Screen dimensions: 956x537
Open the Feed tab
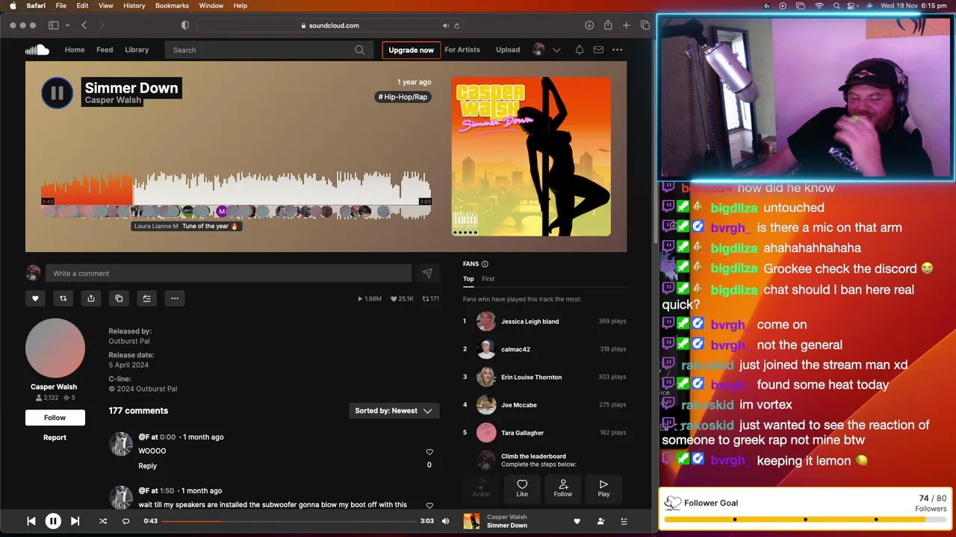tap(105, 50)
